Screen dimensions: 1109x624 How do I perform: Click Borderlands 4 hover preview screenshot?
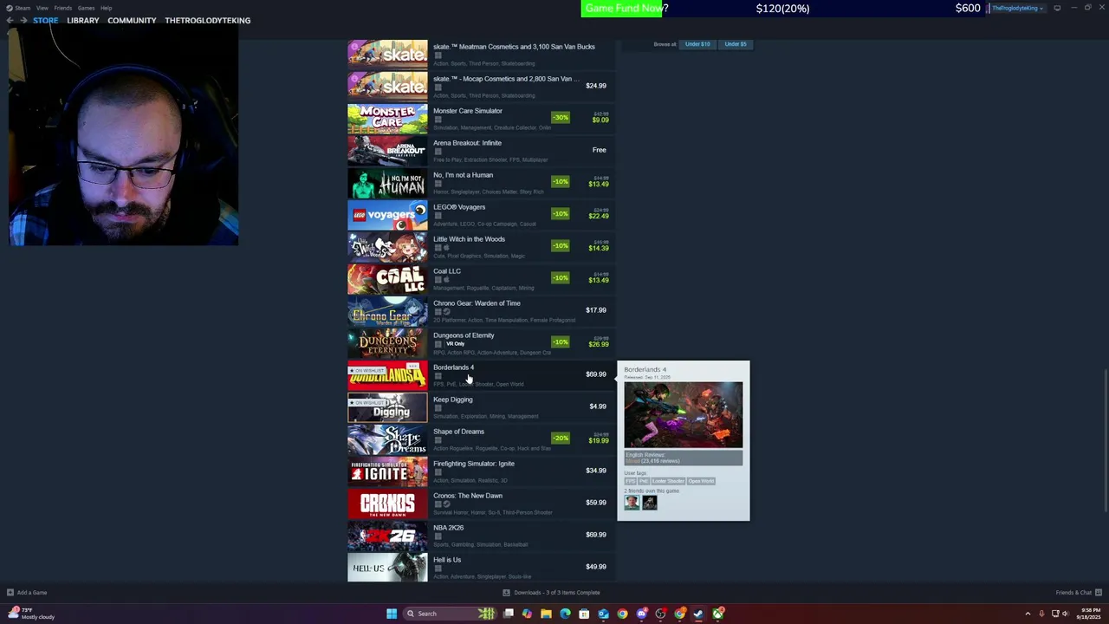pyautogui.click(x=683, y=414)
